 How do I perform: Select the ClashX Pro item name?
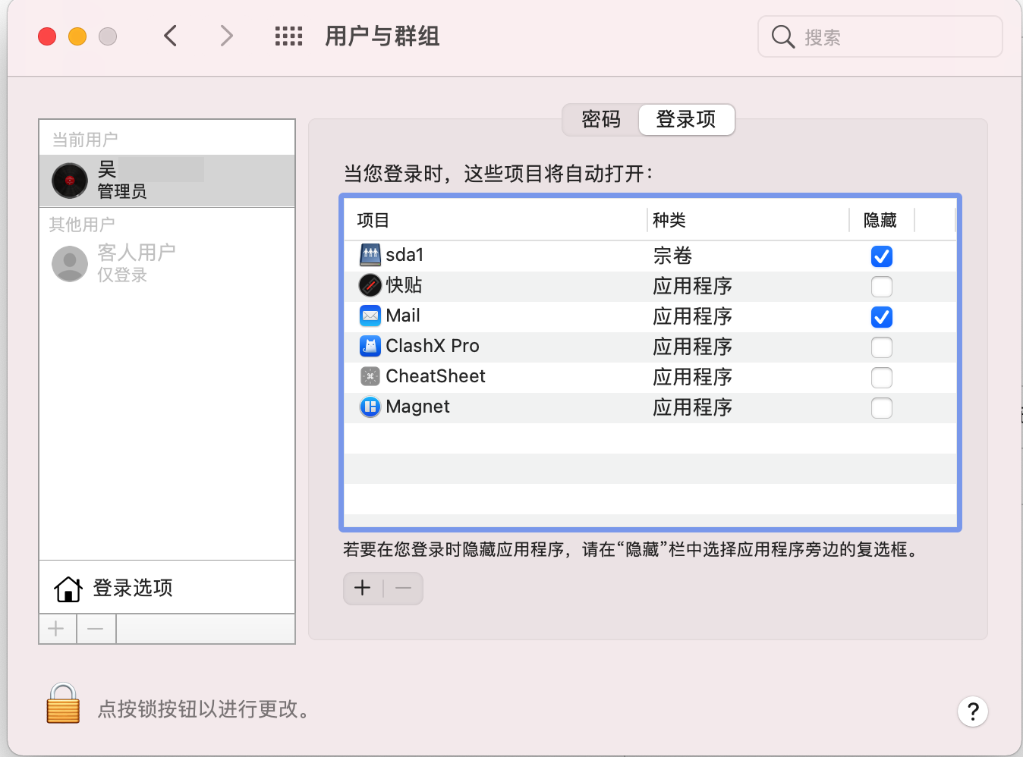(433, 346)
